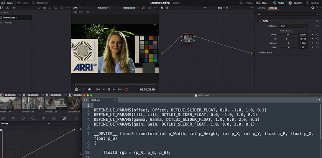Expand the Clips dropdown arrow
Viewport: 322px width, 158px height.
[268, 3]
